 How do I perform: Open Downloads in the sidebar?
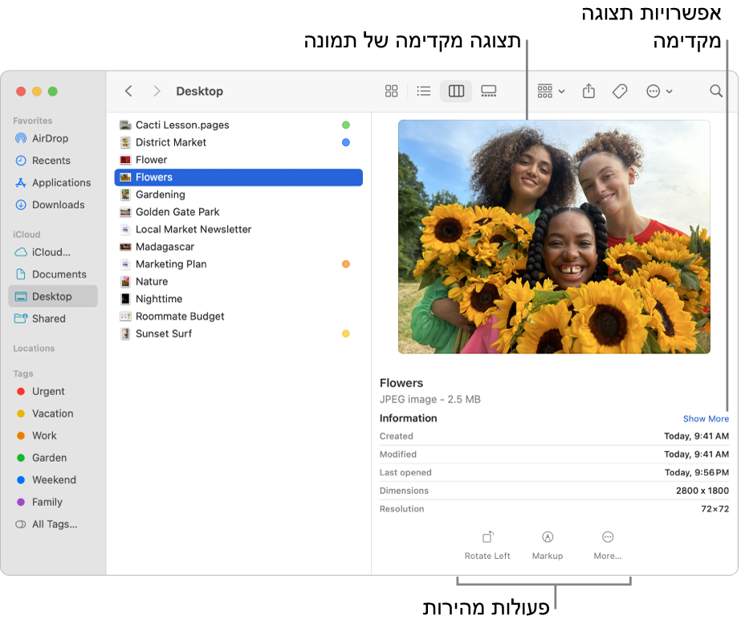click(x=53, y=205)
